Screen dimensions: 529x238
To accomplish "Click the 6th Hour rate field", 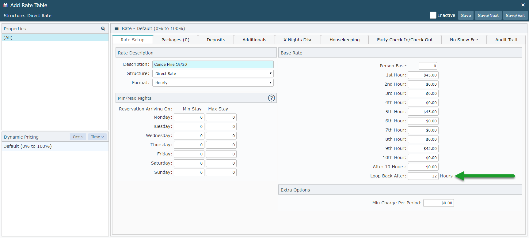I will 423,121.
